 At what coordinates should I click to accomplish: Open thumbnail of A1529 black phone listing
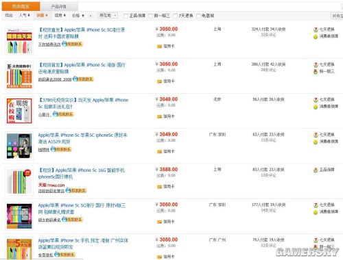coord(19,146)
